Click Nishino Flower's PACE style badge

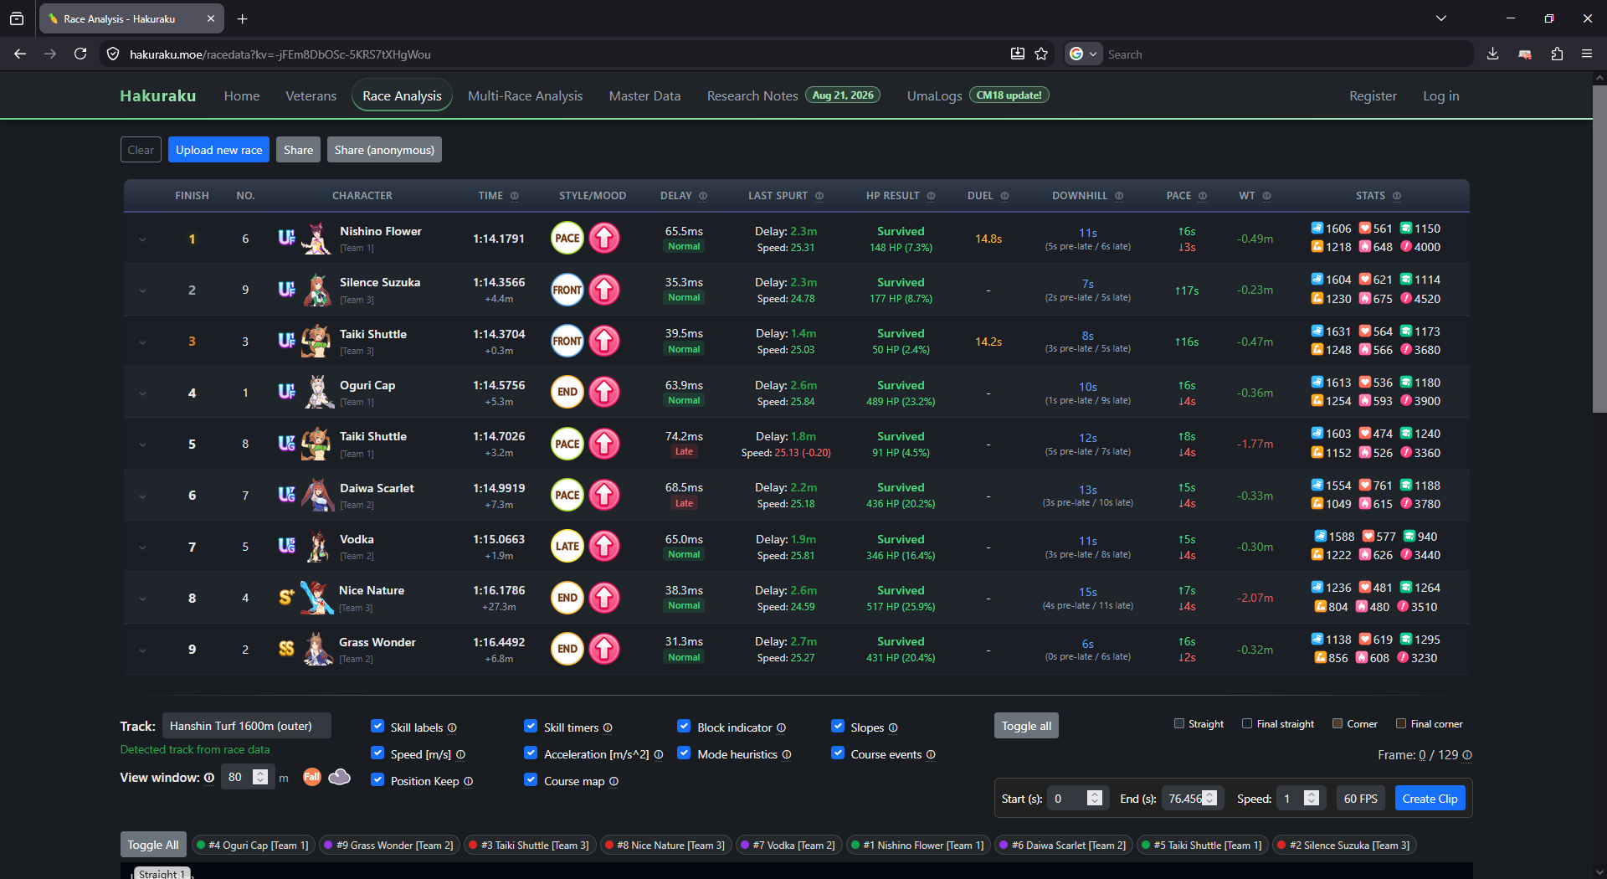(567, 239)
